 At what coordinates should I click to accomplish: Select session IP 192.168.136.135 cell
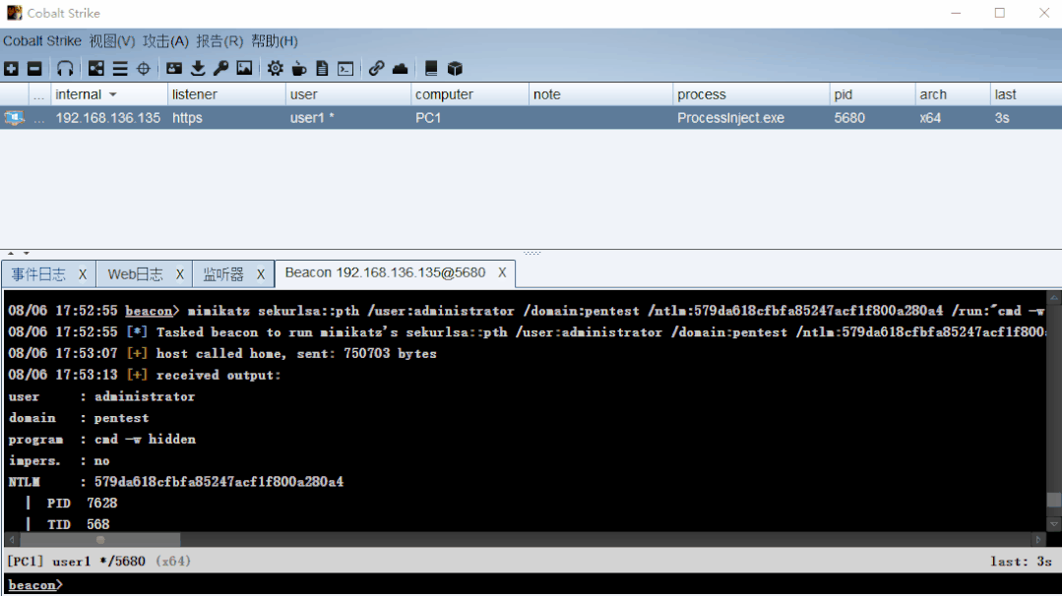click(107, 118)
